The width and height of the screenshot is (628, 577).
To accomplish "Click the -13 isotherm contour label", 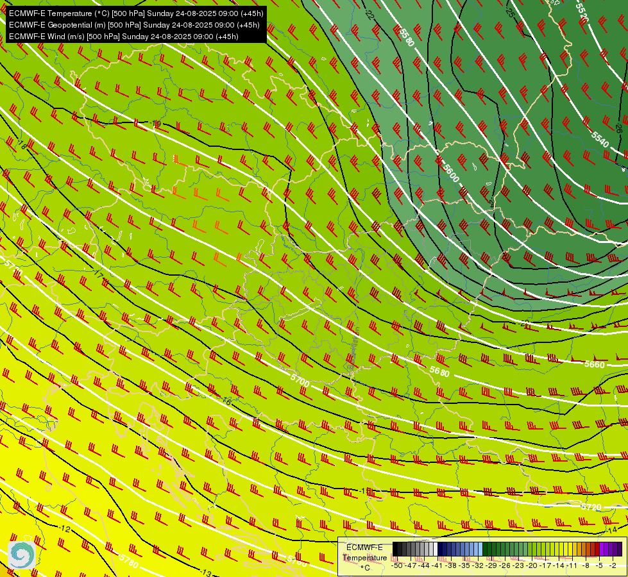I will 205,573.
